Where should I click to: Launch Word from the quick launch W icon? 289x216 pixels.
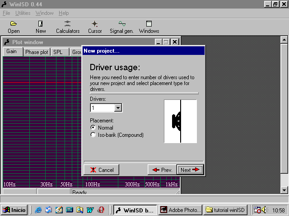pos(90,210)
